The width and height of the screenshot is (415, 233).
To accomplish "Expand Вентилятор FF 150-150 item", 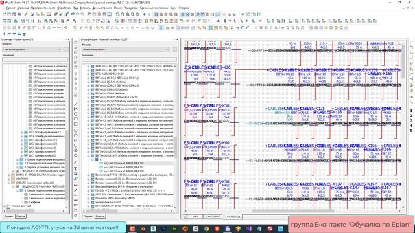I will coord(88,175).
